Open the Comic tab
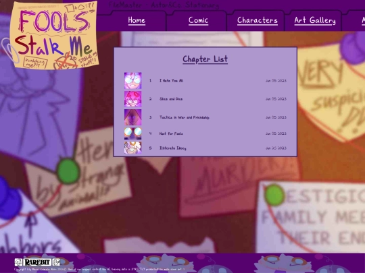The height and width of the screenshot is (273, 365). [198, 20]
